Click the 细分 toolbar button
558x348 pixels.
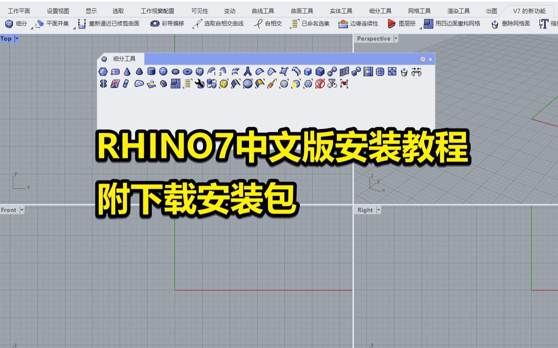tap(16, 24)
